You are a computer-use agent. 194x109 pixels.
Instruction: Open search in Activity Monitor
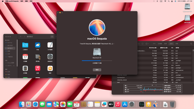191,44
